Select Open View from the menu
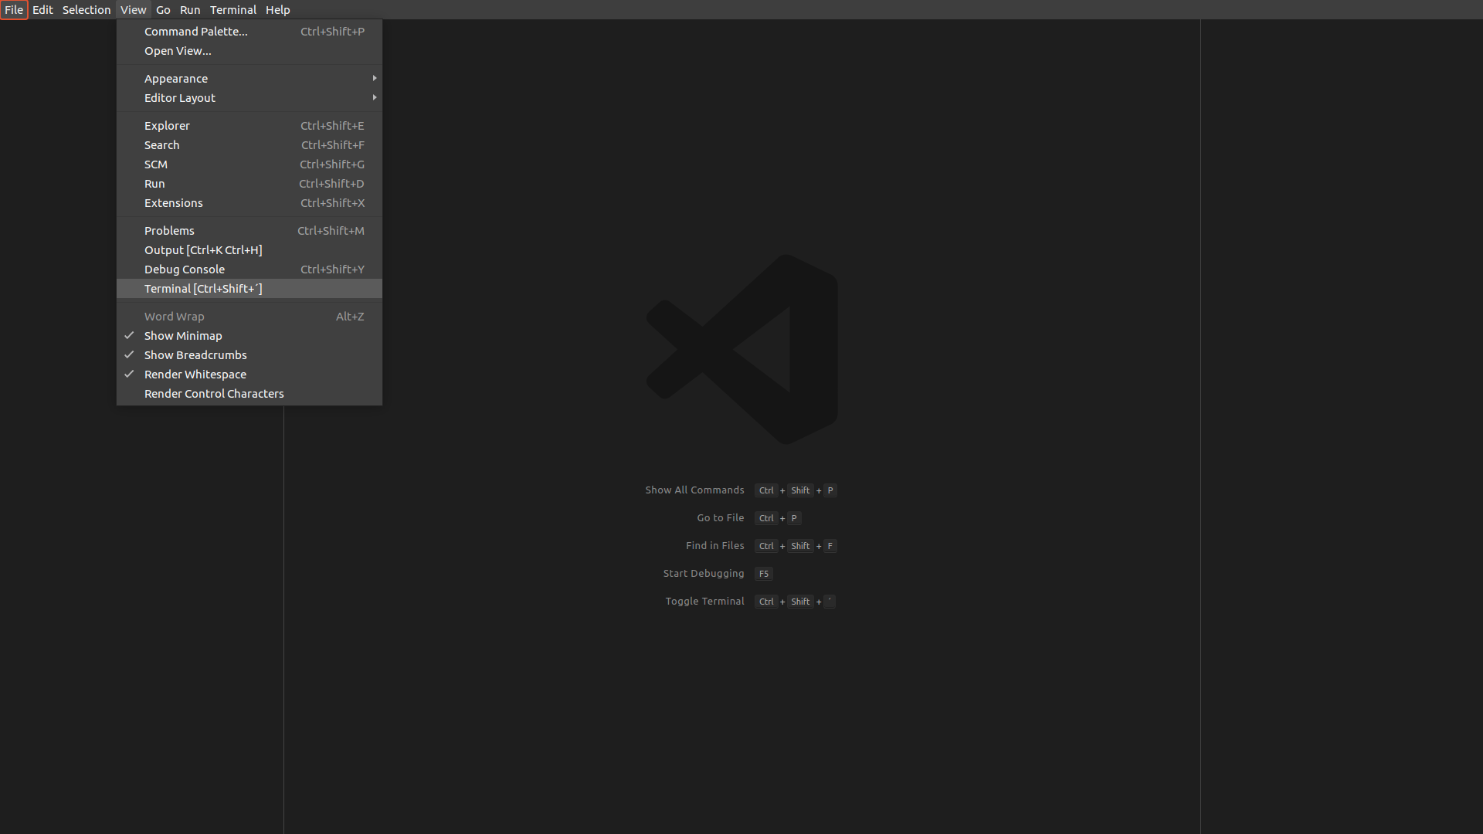 pos(178,51)
